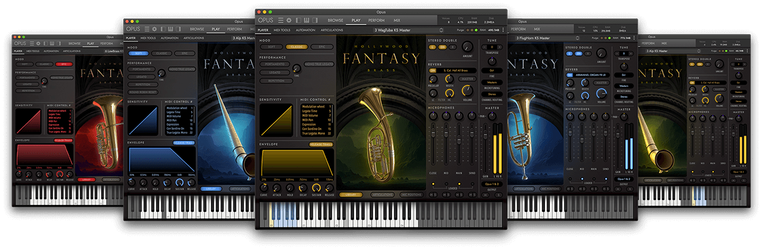
Task: Adjust Master Pan knob in center window
Action: click(493, 116)
